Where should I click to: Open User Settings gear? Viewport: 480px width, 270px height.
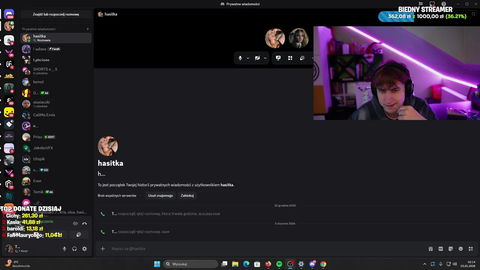tap(84, 249)
